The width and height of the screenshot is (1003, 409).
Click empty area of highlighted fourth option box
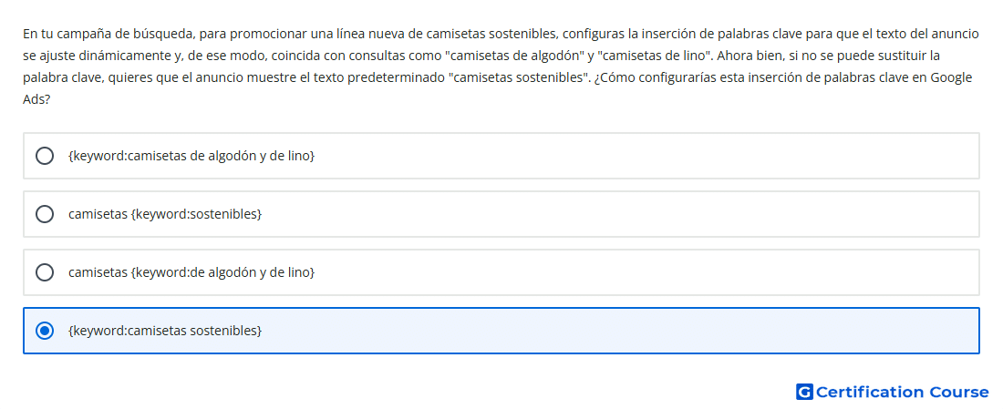(640, 331)
